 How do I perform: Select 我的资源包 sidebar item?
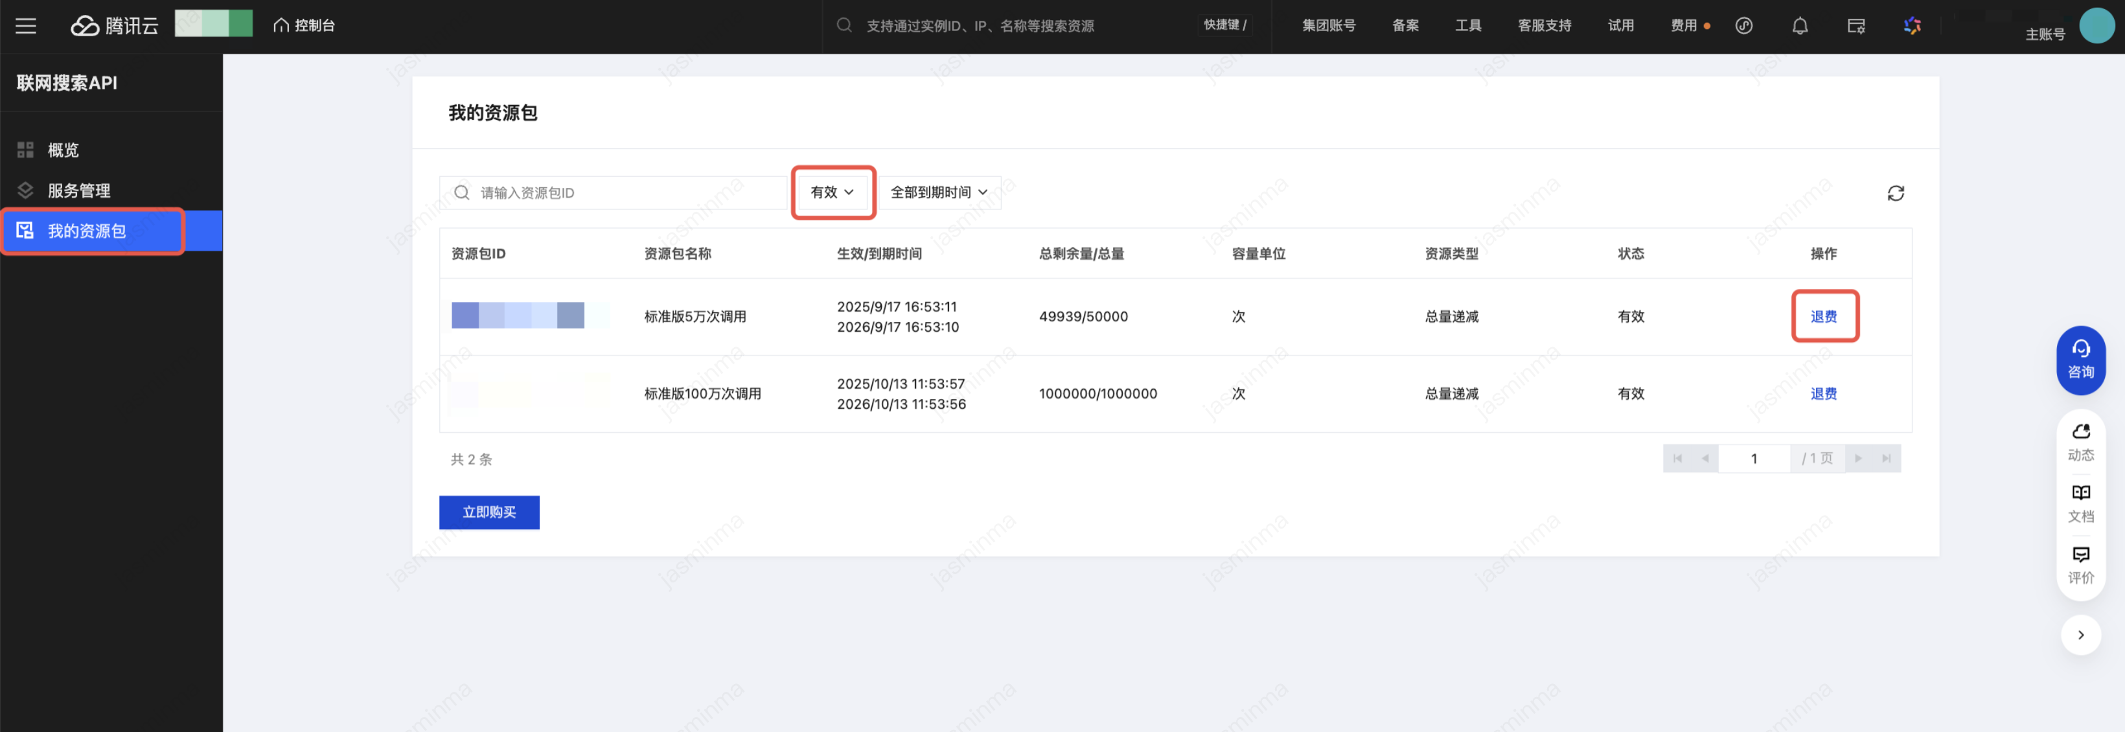coord(87,231)
